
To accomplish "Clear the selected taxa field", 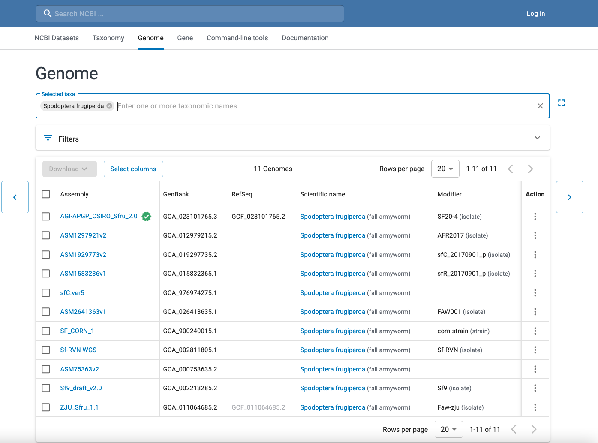I will tap(540, 106).
